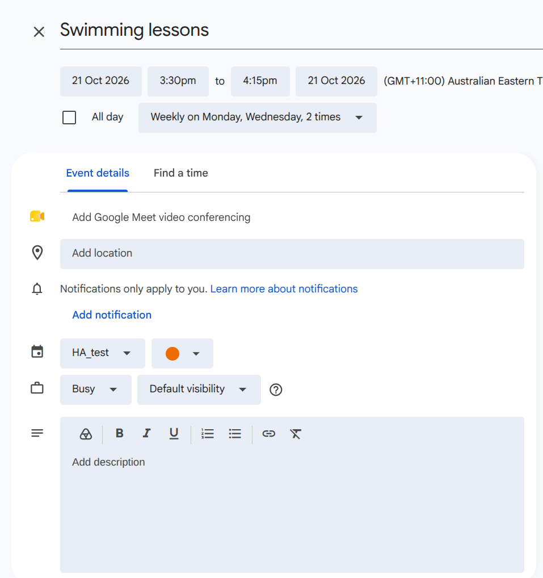Toggle bold formatting in description
Image resolution: width=543 pixels, height=578 pixels.
(119, 433)
